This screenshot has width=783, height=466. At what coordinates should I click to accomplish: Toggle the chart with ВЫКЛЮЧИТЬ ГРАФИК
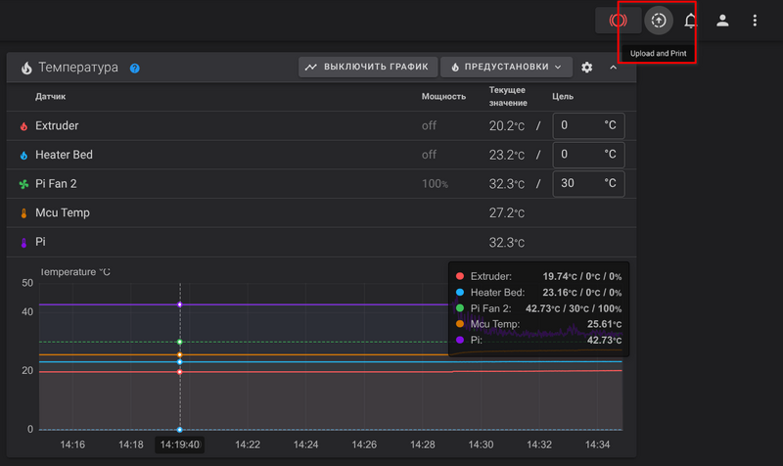click(367, 68)
